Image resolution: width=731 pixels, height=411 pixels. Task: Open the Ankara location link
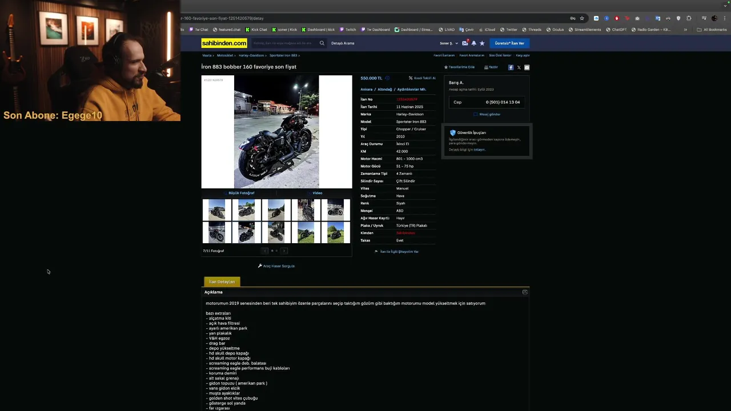coord(367,90)
